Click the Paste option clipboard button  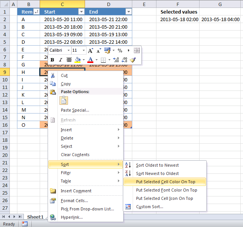pyautogui.click(x=64, y=101)
